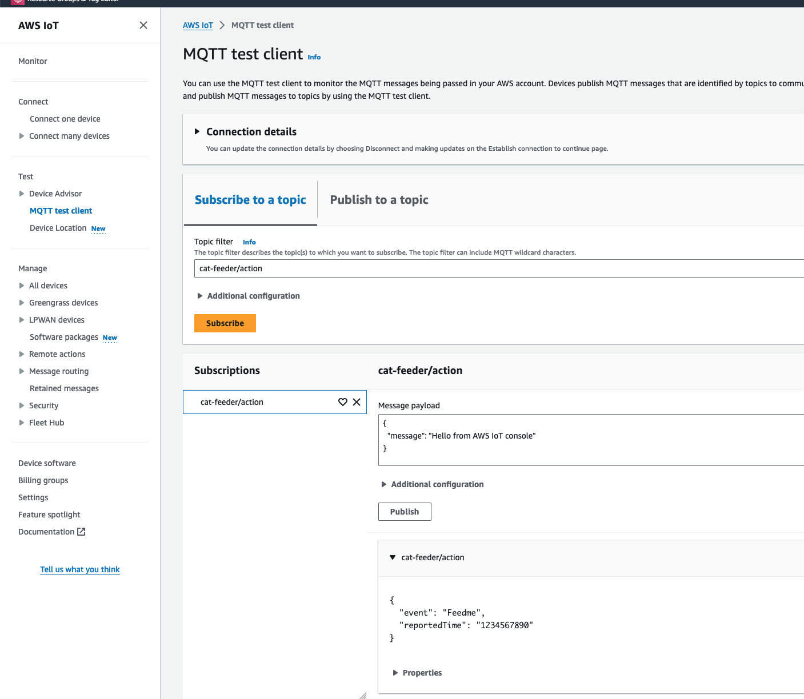The height and width of the screenshot is (699, 804).
Task: Click inside the Topic filter input field
Action: [x=499, y=268]
